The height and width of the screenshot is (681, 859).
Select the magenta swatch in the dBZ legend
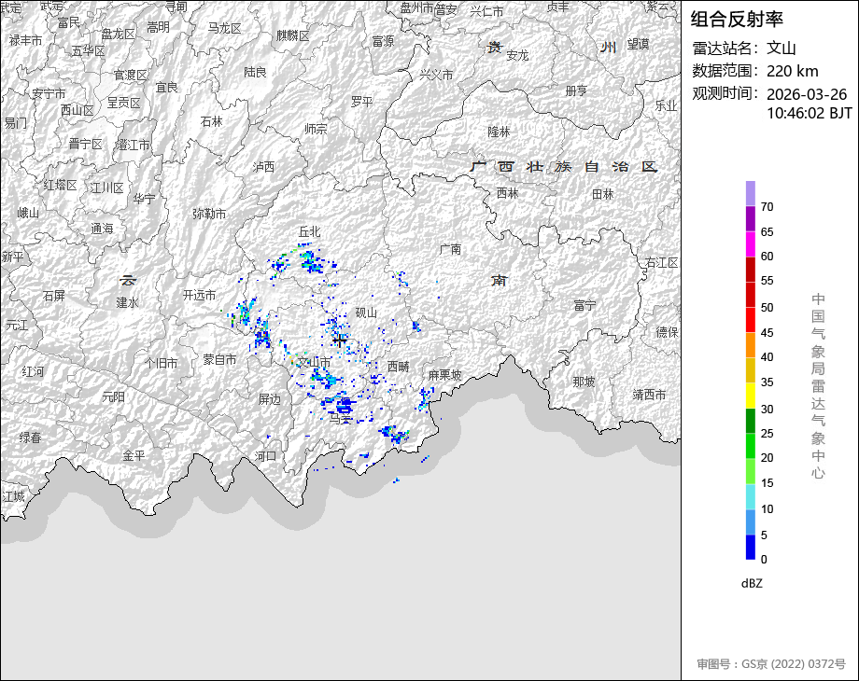(751, 243)
